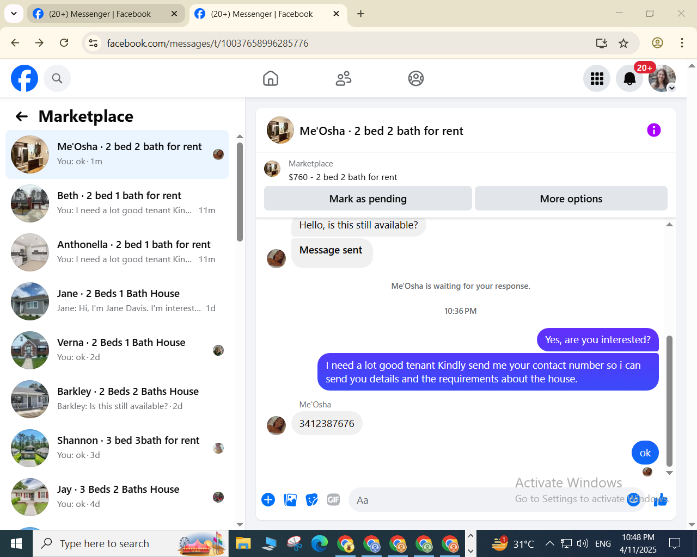The height and width of the screenshot is (557, 697).
Task: Close the first Messenger tab
Action: [x=174, y=14]
